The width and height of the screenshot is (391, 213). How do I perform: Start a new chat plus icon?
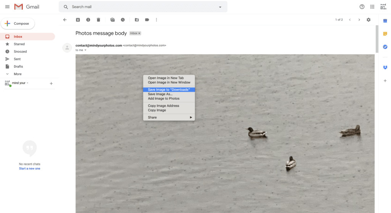point(51,84)
